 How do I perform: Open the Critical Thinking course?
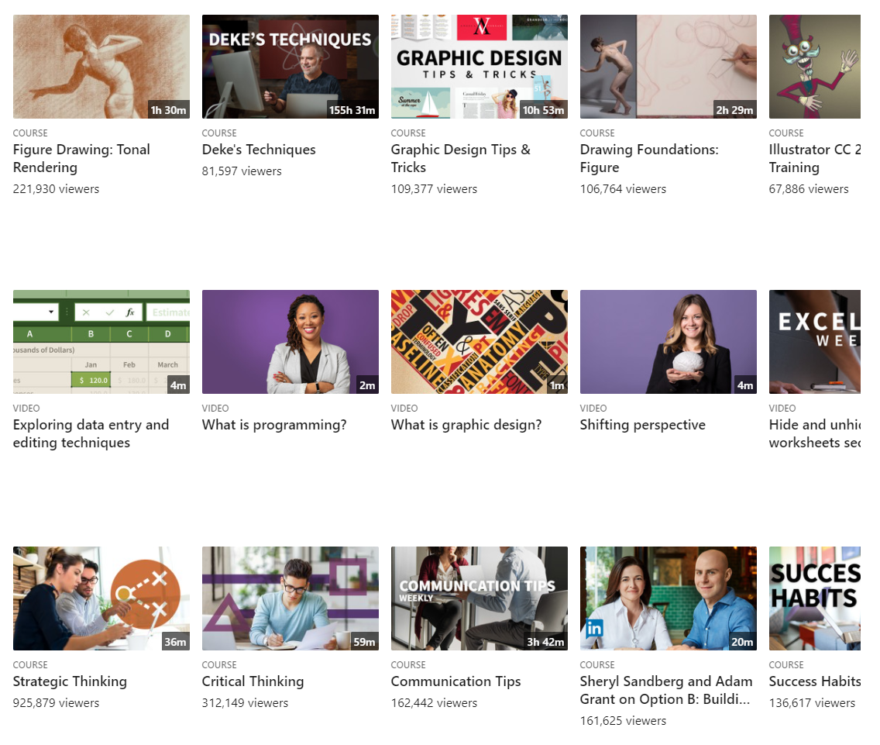click(253, 681)
